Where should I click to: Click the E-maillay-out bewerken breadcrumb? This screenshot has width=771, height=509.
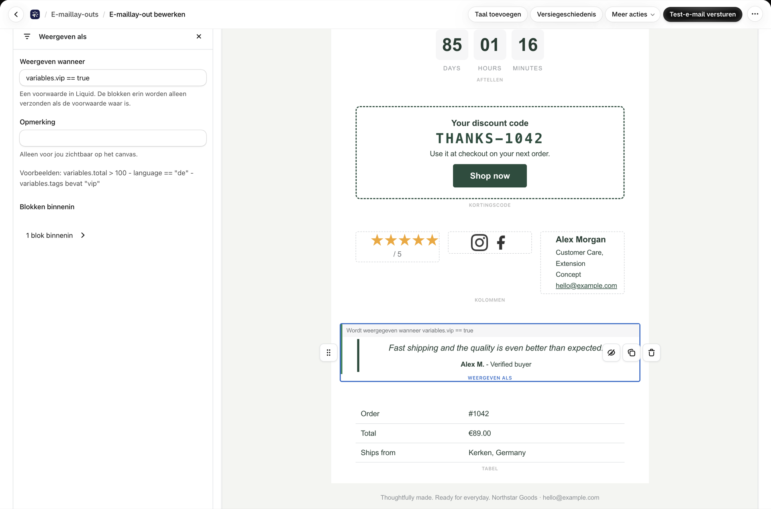pos(147,14)
